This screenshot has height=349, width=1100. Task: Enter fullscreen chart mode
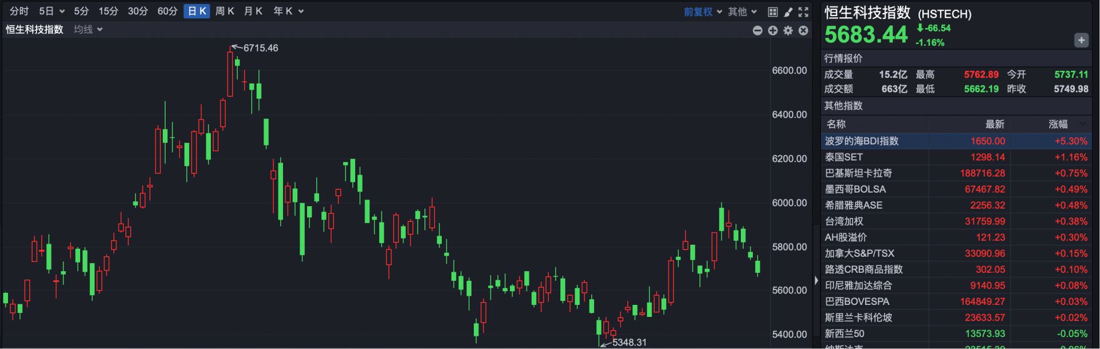pos(804,11)
